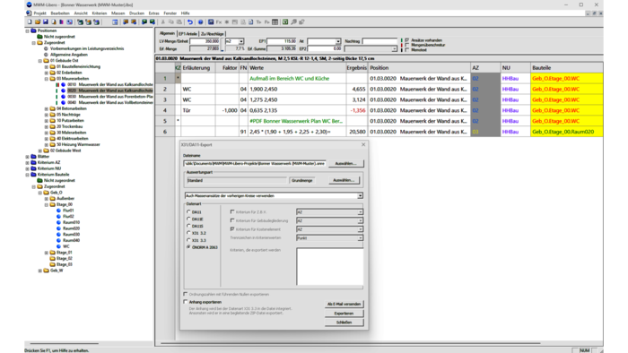The image size is (628, 353).
Task: Click 'Auswählen...' in Auswertungsart group
Action: 344,180
